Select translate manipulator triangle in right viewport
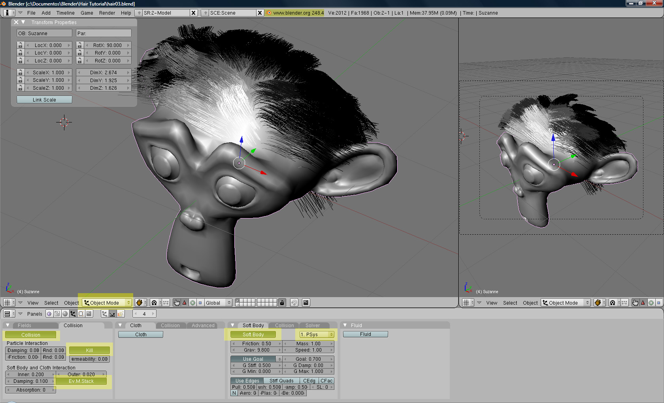Screen dimensions: 664x403 pyautogui.click(x=643, y=303)
